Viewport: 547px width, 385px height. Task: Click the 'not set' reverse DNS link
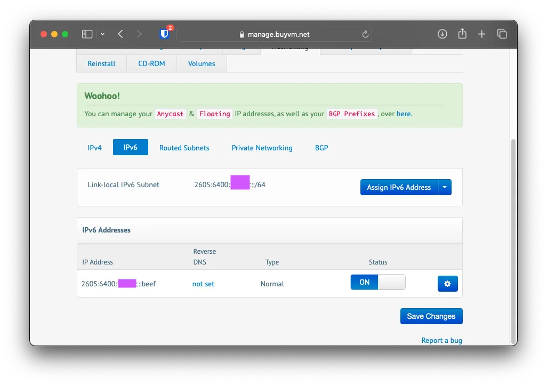[203, 284]
